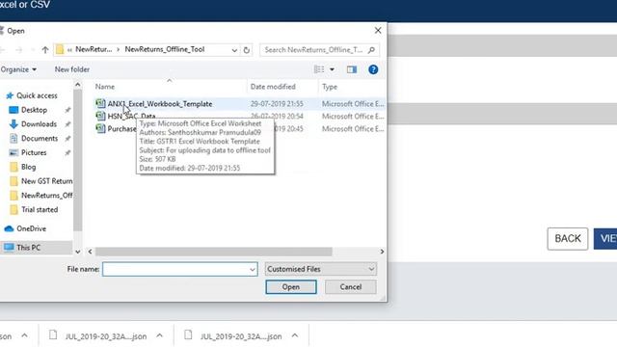
Task: Click the ANX1 file Excel icon
Action: click(x=100, y=103)
